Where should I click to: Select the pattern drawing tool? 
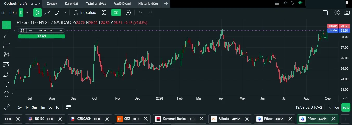coord(7,54)
